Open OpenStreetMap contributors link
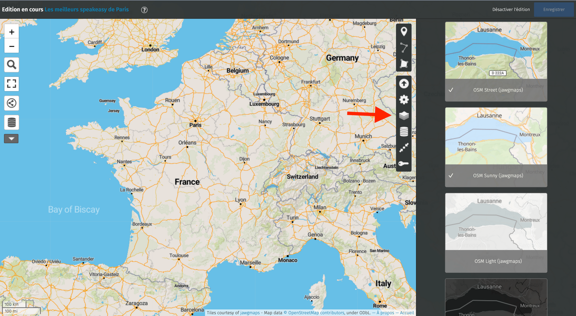Screen dimensions: 576x316 click(316, 313)
